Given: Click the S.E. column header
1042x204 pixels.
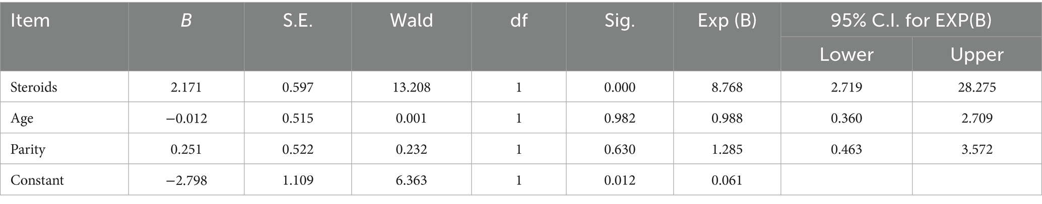Looking at the screenshot, I should click(x=298, y=21).
